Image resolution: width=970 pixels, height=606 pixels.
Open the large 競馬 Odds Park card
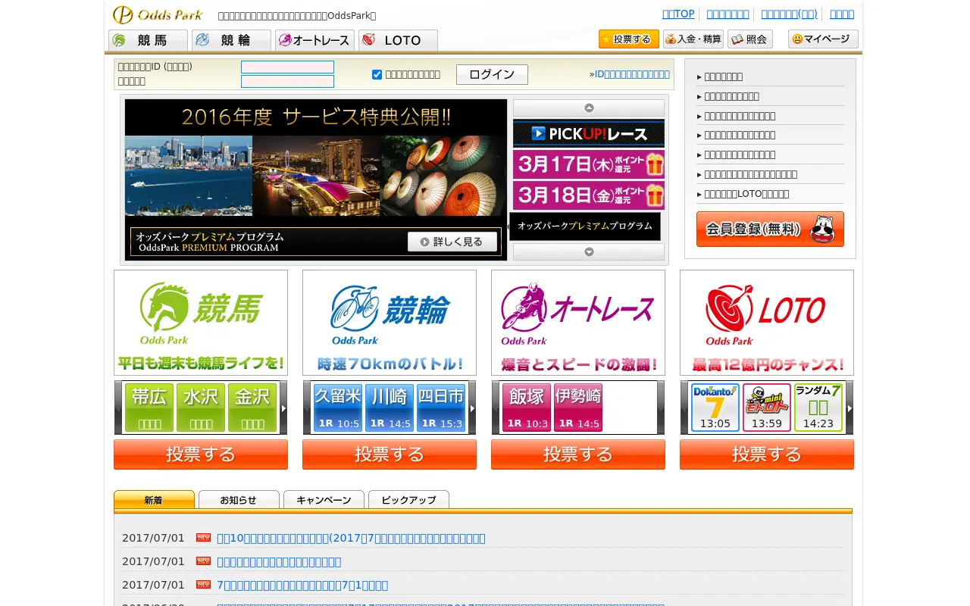click(x=201, y=323)
